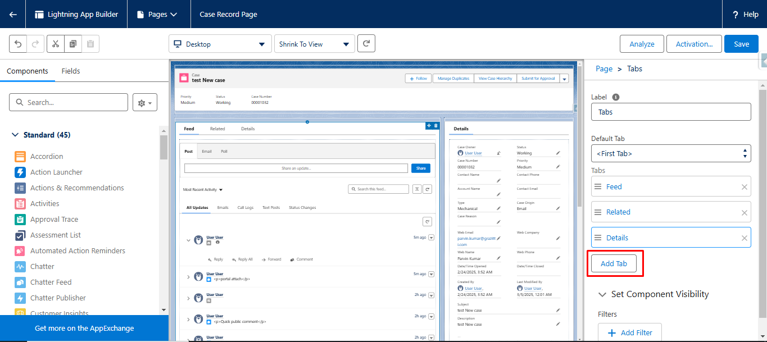The height and width of the screenshot is (342, 767).
Task: Click the Paste clipboard icon
Action: point(90,44)
